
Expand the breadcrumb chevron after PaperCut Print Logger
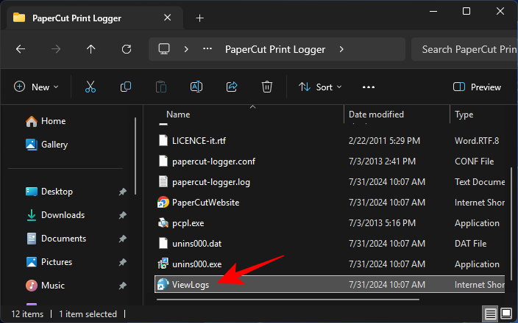point(341,49)
